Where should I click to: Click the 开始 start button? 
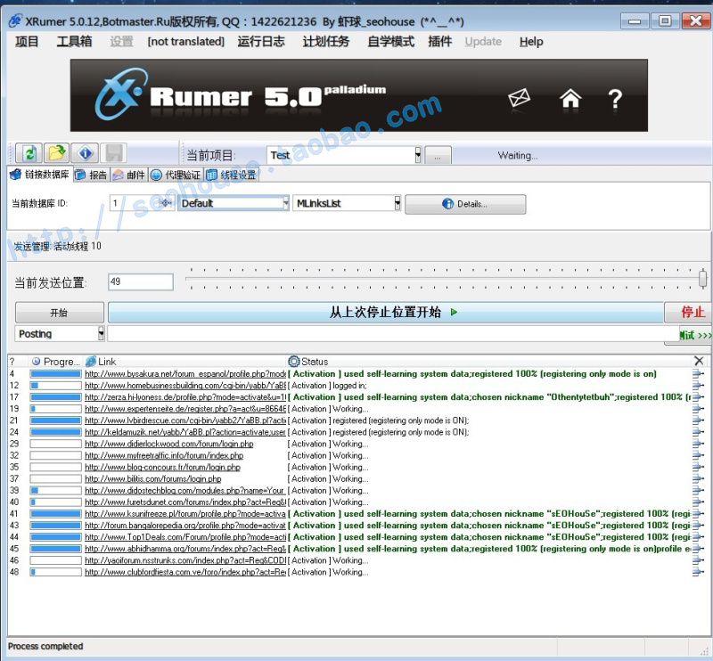pyautogui.click(x=60, y=313)
